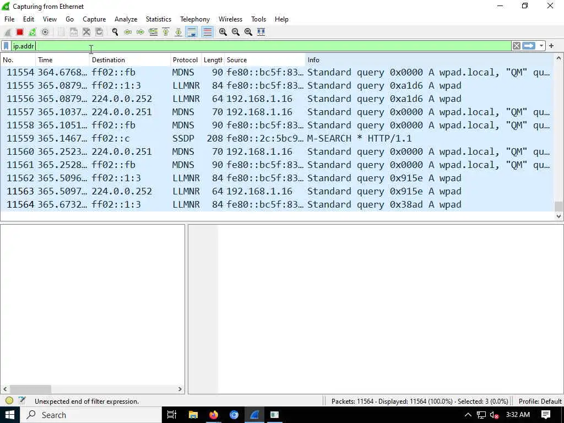This screenshot has width=564, height=423.
Task: Go forward in packet history
Action: [140, 32]
